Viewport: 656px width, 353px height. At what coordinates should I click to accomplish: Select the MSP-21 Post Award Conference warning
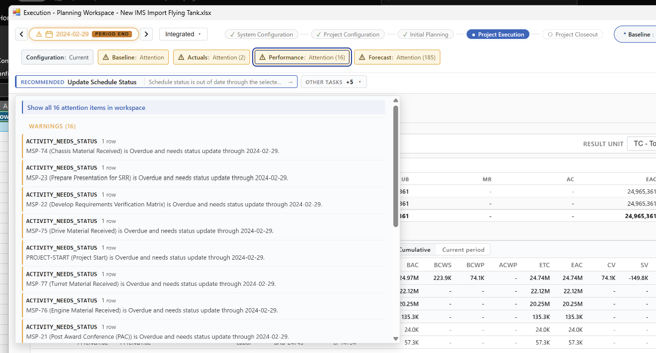coord(204,331)
